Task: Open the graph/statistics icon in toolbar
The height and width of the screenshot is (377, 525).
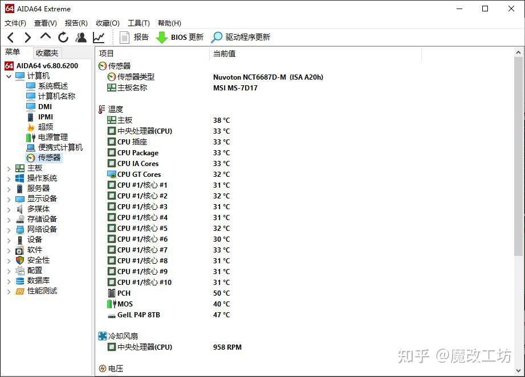Action: (98, 37)
